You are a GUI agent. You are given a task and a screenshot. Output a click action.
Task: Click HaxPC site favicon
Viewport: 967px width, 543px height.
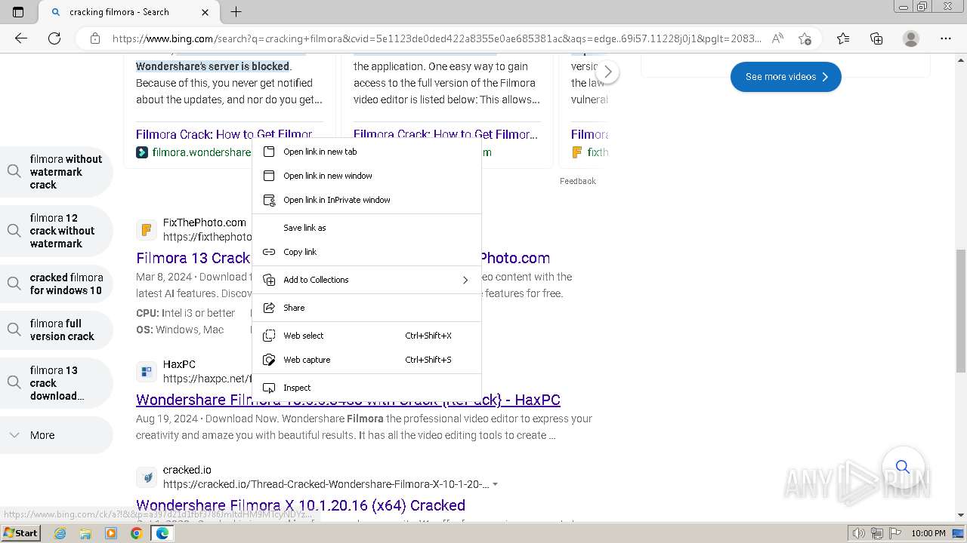[x=147, y=371]
